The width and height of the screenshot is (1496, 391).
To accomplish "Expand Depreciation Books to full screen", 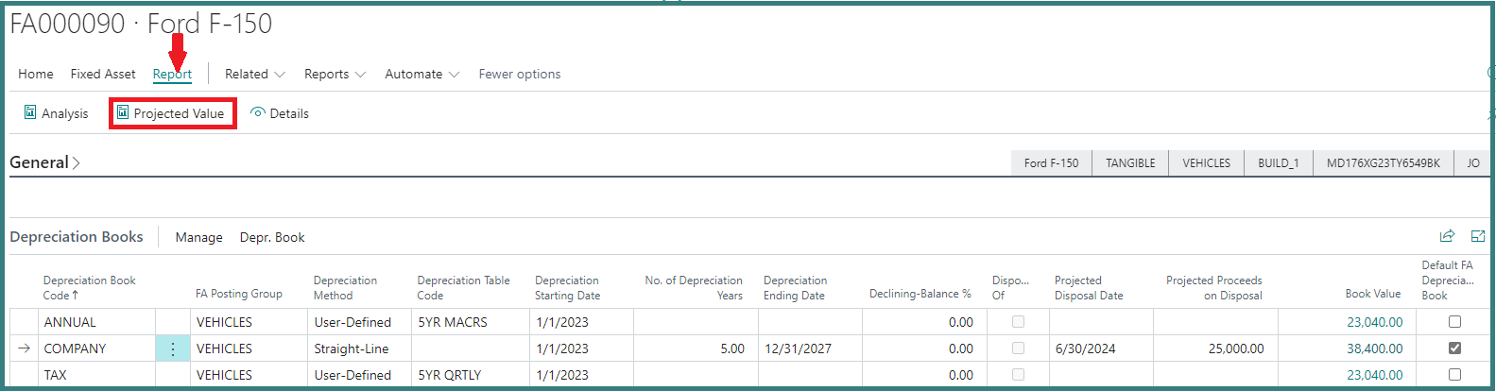I will [x=1478, y=236].
